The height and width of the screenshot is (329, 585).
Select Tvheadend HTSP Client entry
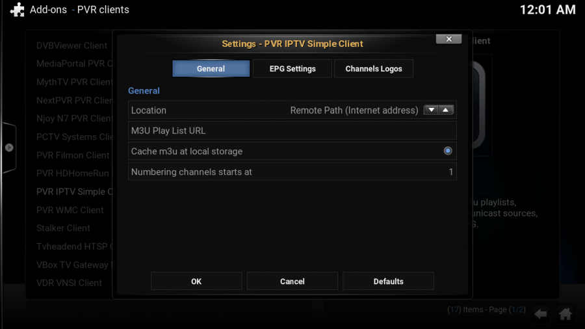pos(74,246)
